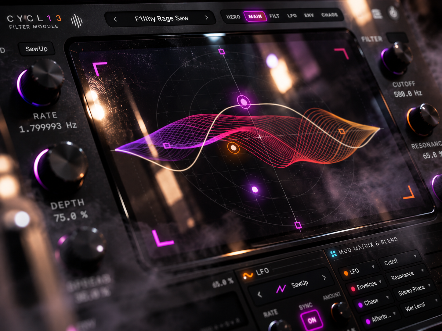442x331 pixels.
Task: Click the CYCL13 Filter Module logo text
Action: (34, 22)
